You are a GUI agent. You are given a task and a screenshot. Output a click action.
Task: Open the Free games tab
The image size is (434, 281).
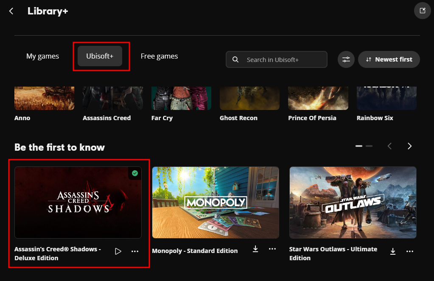click(159, 56)
